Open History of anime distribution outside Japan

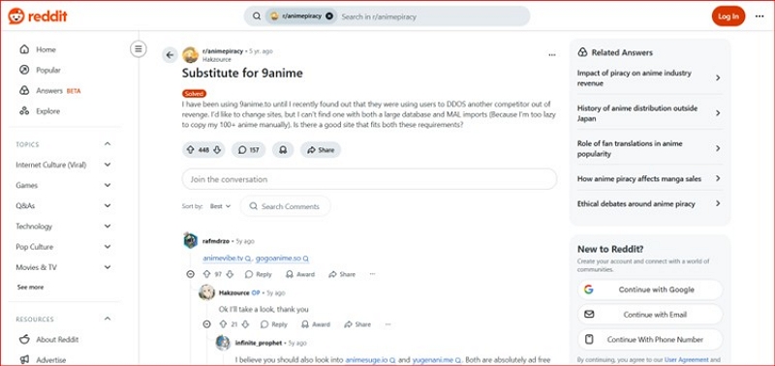(649, 113)
